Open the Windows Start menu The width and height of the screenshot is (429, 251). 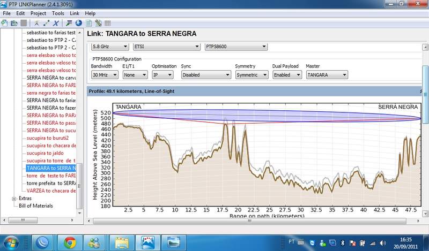pos(11,242)
